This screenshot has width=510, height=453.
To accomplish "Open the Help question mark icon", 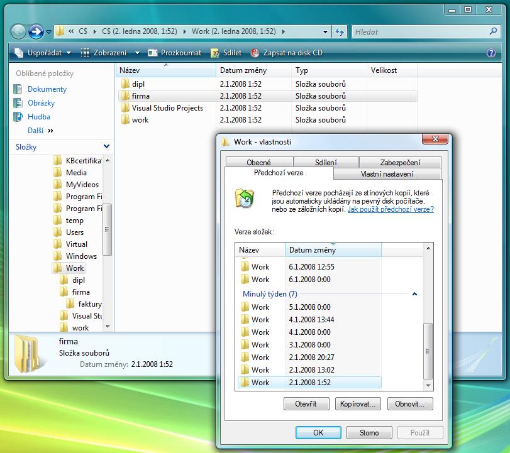I will (x=491, y=53).
